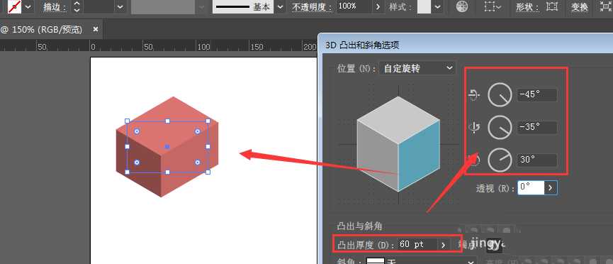Click the top-left corner radius widget on cube

click(137, 131)
